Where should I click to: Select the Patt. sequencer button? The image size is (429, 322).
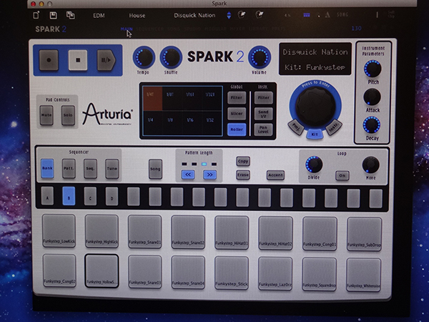click(69, 168)
